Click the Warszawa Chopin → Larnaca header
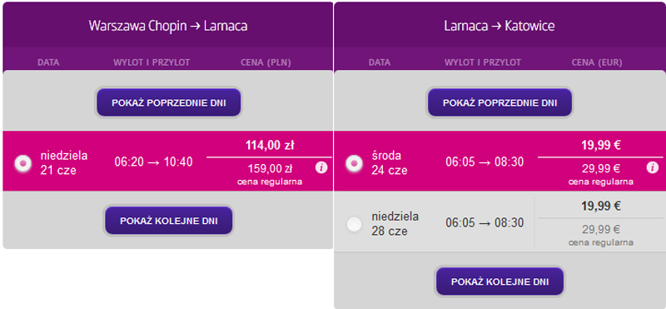Image resolution: width=666 pixels, height=309 pixels. click(x=168, y=26)
